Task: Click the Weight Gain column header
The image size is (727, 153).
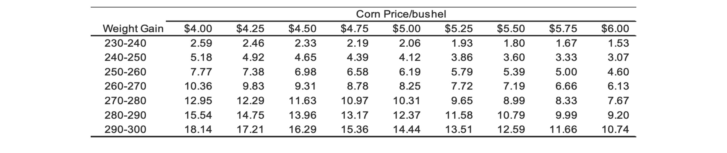Action: click(x=133, y=29)
